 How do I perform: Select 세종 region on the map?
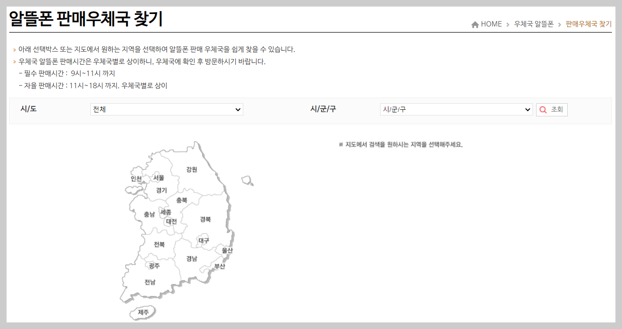tap(167, 213)
